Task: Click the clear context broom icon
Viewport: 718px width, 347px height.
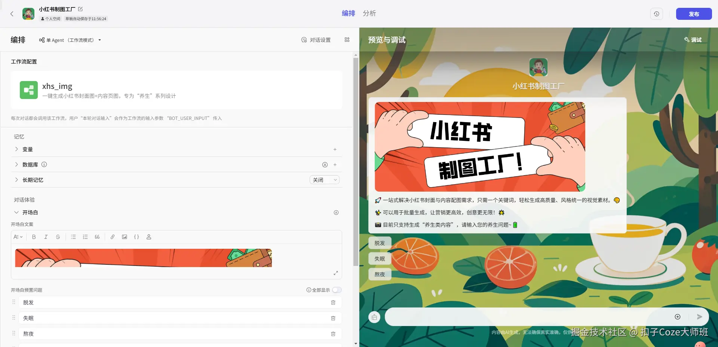Action: pyautogui.click(x=374, y=317)
